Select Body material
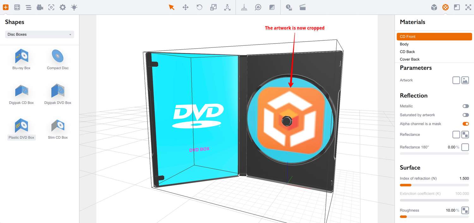Screen dimensions: 474x223 434,44
